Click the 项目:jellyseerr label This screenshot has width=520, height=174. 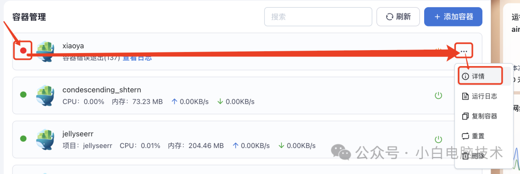tap(88, 146)
